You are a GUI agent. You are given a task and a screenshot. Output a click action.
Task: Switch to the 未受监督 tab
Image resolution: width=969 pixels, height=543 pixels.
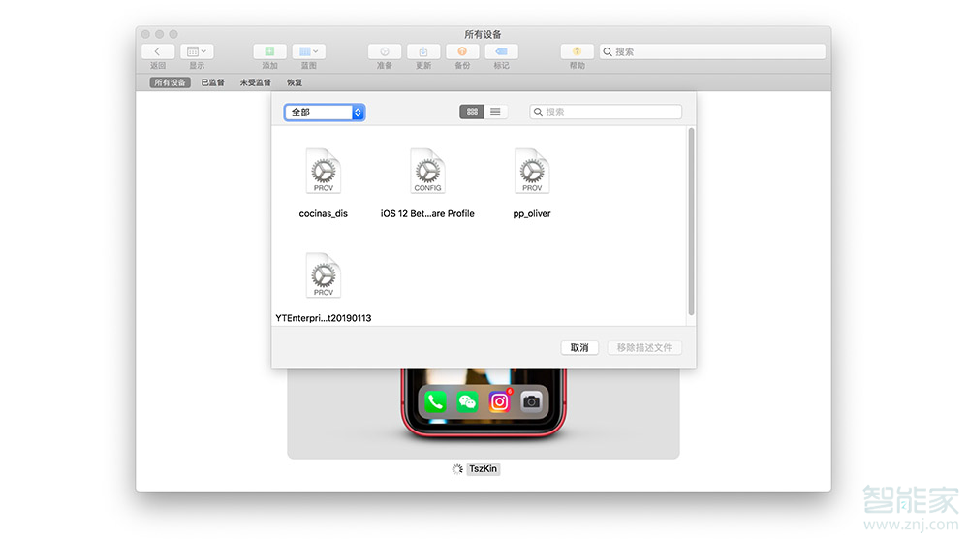256,82
